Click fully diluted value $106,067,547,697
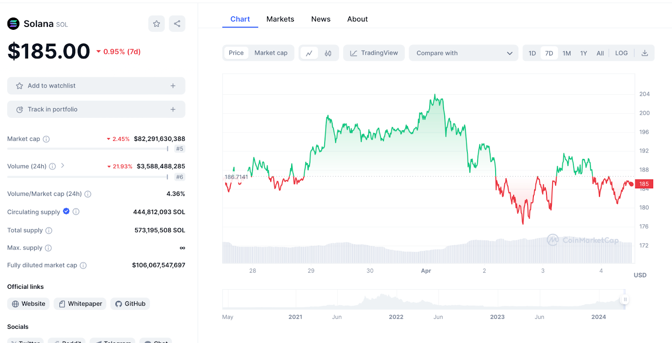The width and height of the screenshot is (672, 343). point(158,265)
